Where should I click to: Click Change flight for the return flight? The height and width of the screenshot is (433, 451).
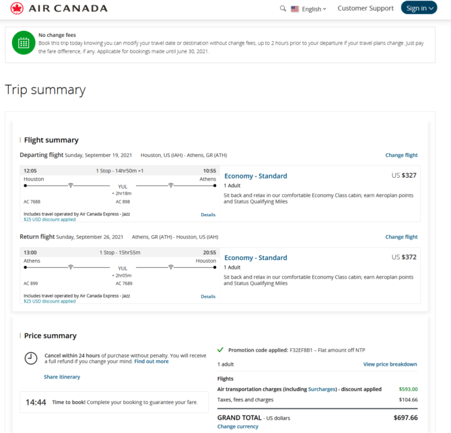(401, 237)
